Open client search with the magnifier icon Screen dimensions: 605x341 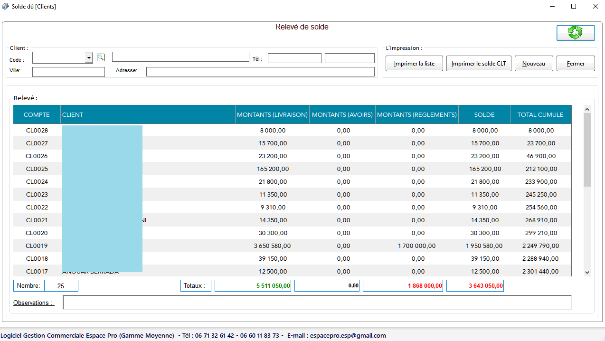coord(101,57)
